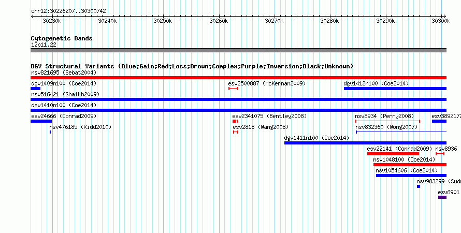The height and width of the screenshot is (233, 461).
Task: Click the 30270k ruler tick label
Action: pyautogui.click(x=275, y=21)
